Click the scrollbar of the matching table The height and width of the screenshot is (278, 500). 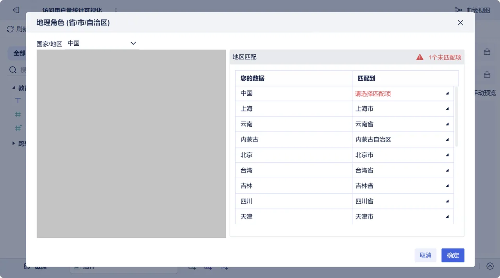click(456, 117)
